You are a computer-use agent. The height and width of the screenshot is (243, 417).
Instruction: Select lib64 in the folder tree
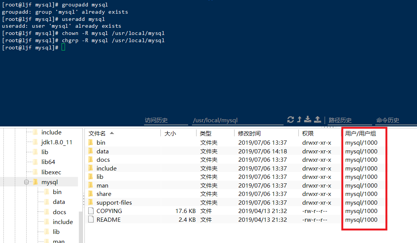[x=48, y=162]
